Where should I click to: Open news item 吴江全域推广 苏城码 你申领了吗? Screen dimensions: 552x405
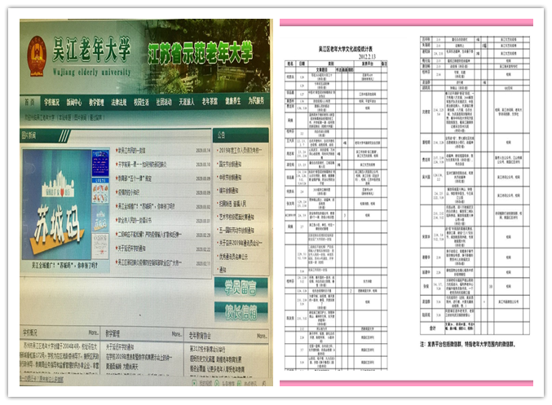click(146, 206)
